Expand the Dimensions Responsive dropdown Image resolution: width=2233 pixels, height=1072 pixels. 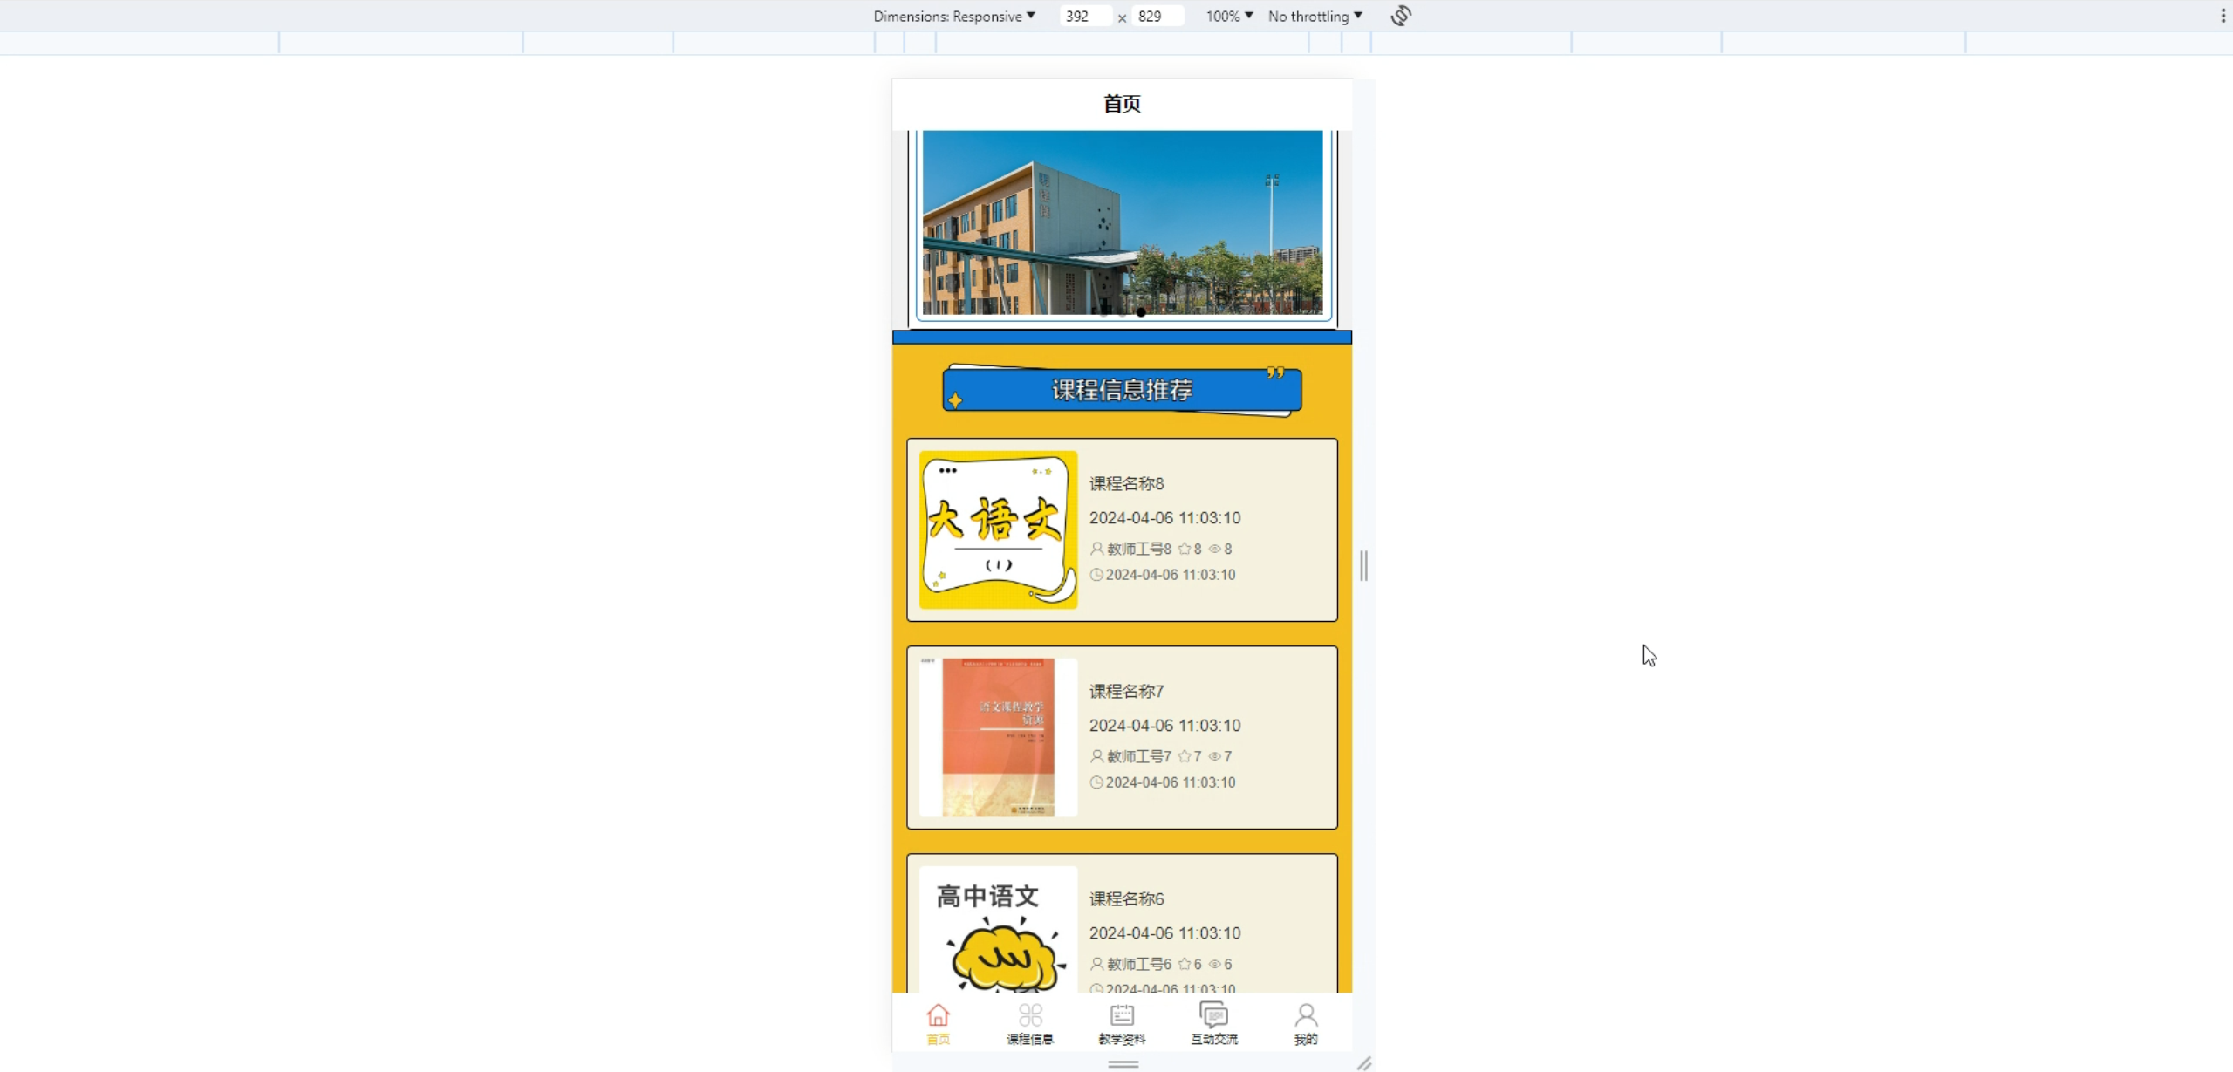(954, 16)
